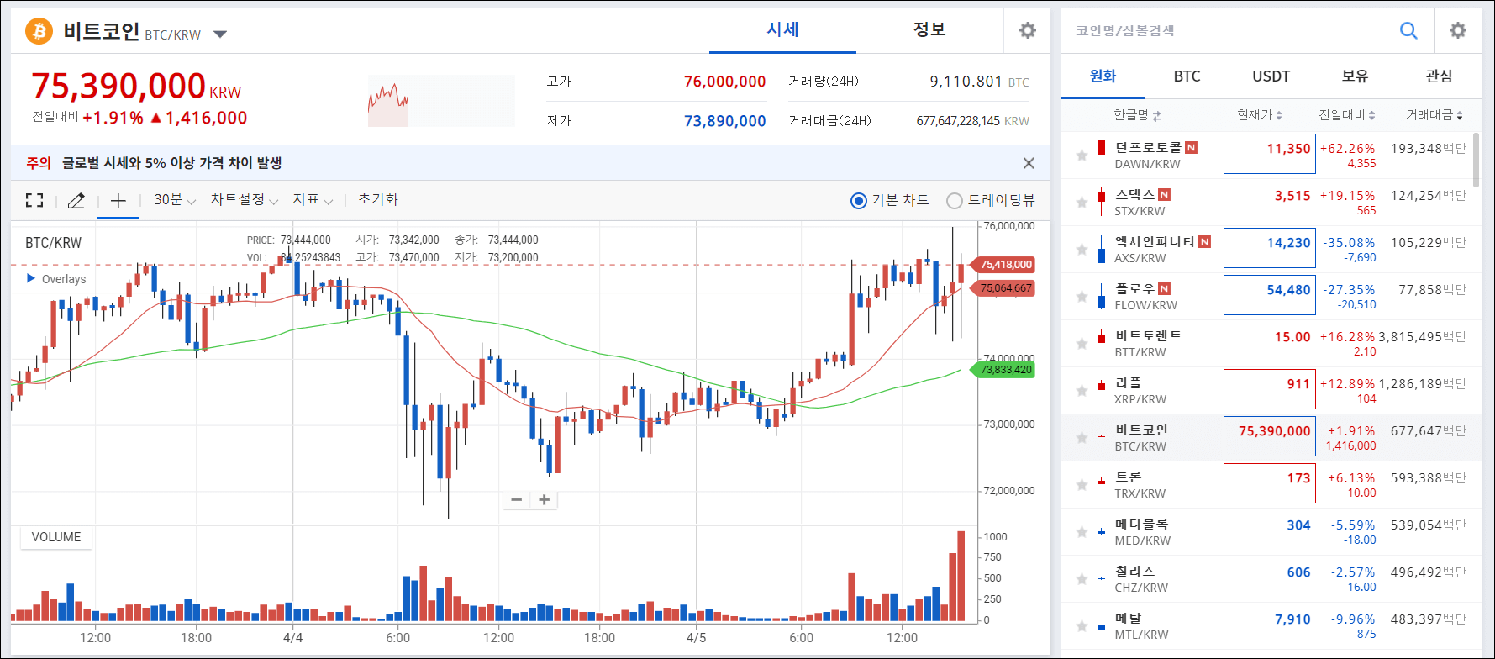Click the search magnifier icon
Image resolution: width=1495 pixels, height=659 pixels.
tap(1408, 30)
